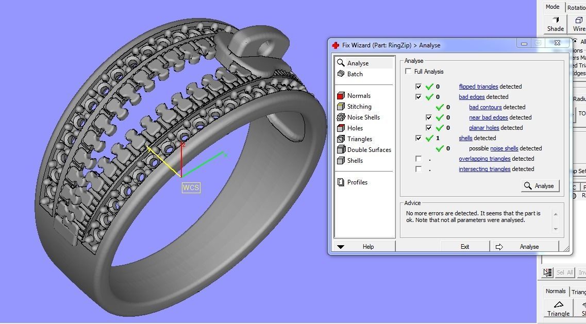Screen dimensions: 586x324
Task: Click the '1' count beside shells detected
Action: [438, 138]
